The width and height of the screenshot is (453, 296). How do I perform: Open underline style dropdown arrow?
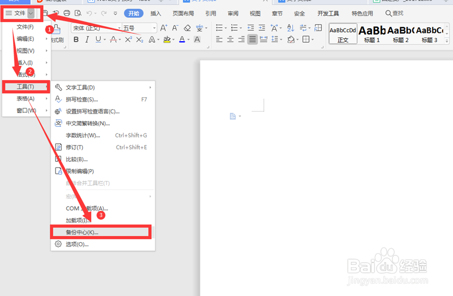(x=104, y=40)
